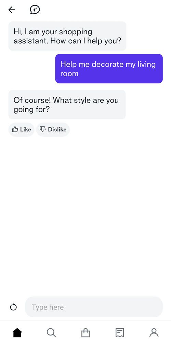Click the "going for?" text in reply
The height and width of the screenshot is (344, 171).
(x=31, y=109)
